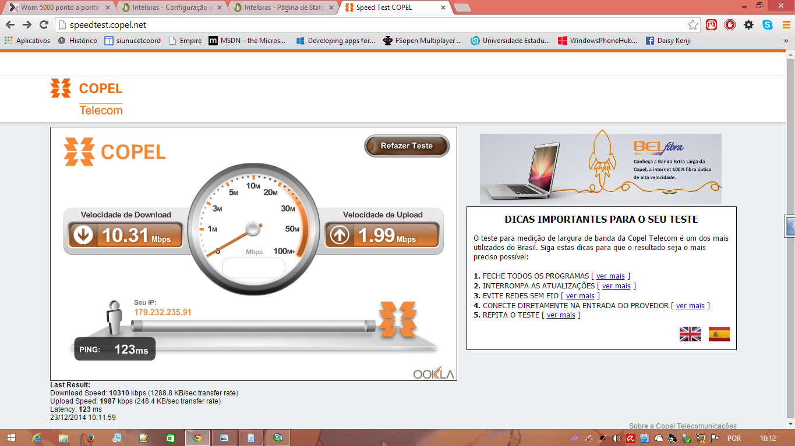Open the FSopen Multiplayer bookmark

pyautogui.click(x=422, y=41)
